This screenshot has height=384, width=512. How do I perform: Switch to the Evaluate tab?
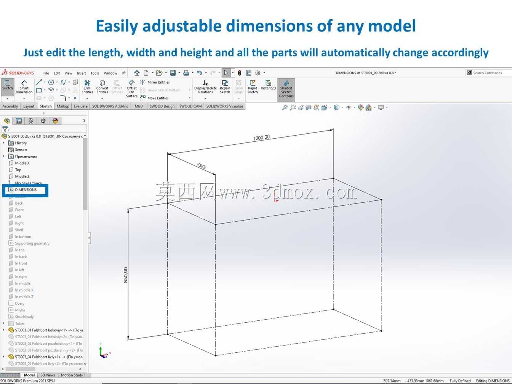pos(81,106)
